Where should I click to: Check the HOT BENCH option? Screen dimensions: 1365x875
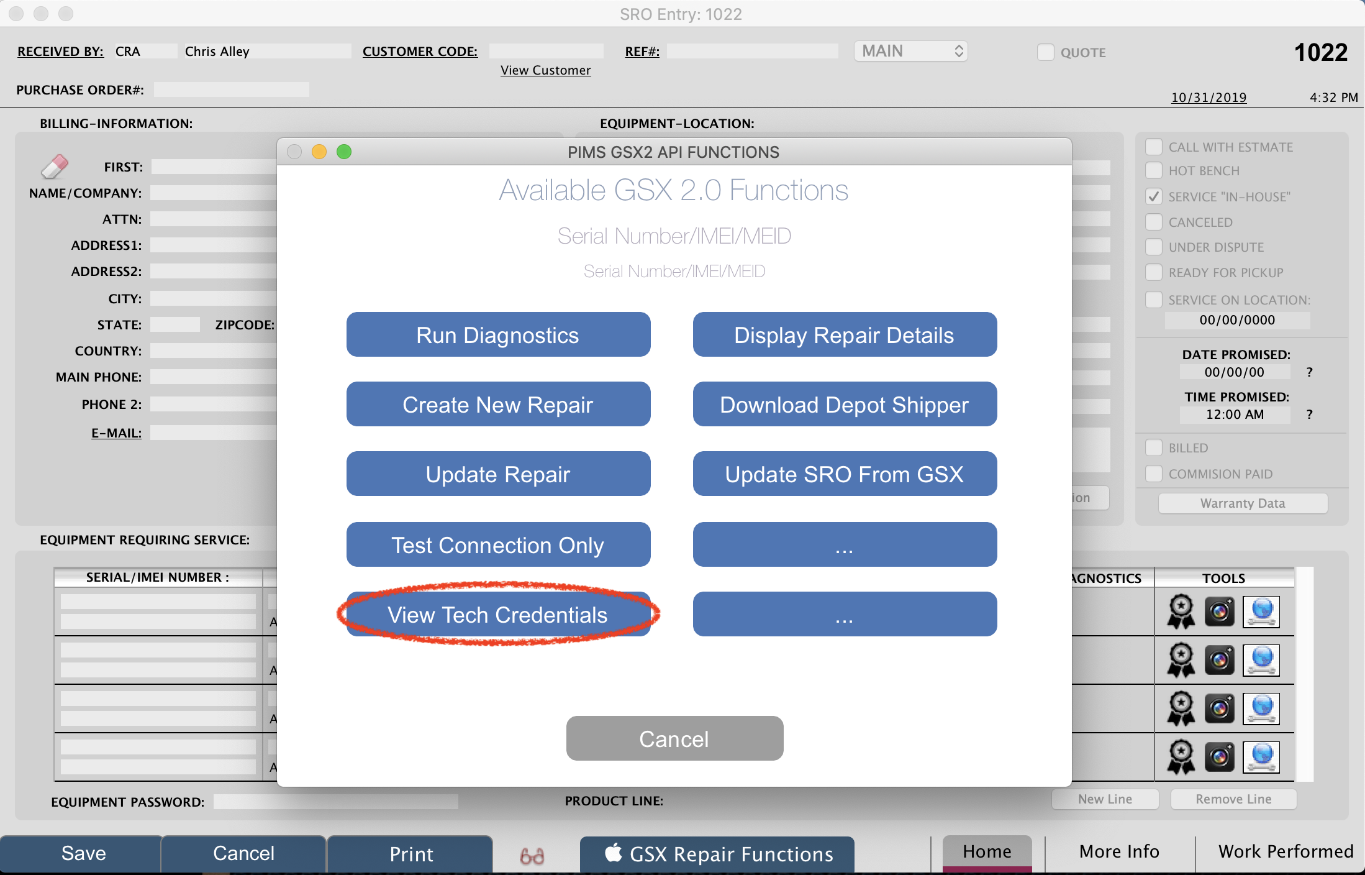pyautogui.click(x=1154, y=171)
